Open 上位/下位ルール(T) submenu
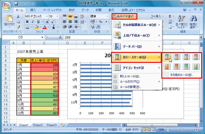 click(x=137, y=35)
